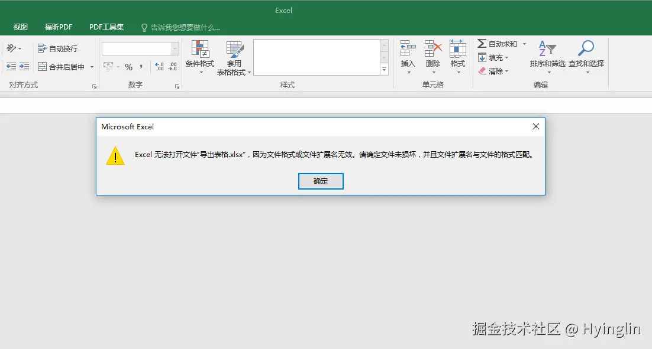
Task: Click the accounting currency format icon
Action: (108, 66)
